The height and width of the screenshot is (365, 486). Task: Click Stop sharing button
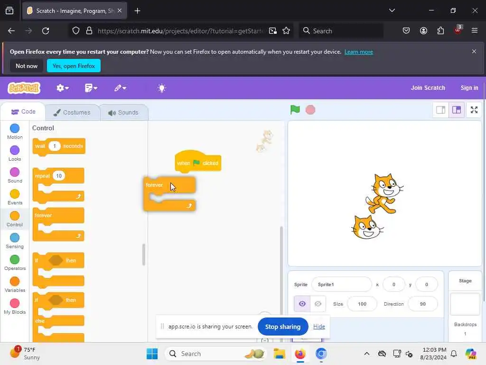point(283,327)
